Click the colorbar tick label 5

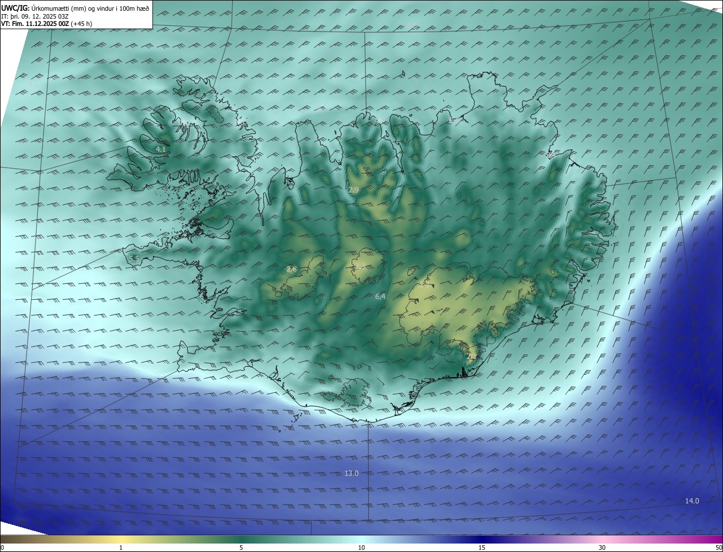pyautogui.click(x=241, y=547)
